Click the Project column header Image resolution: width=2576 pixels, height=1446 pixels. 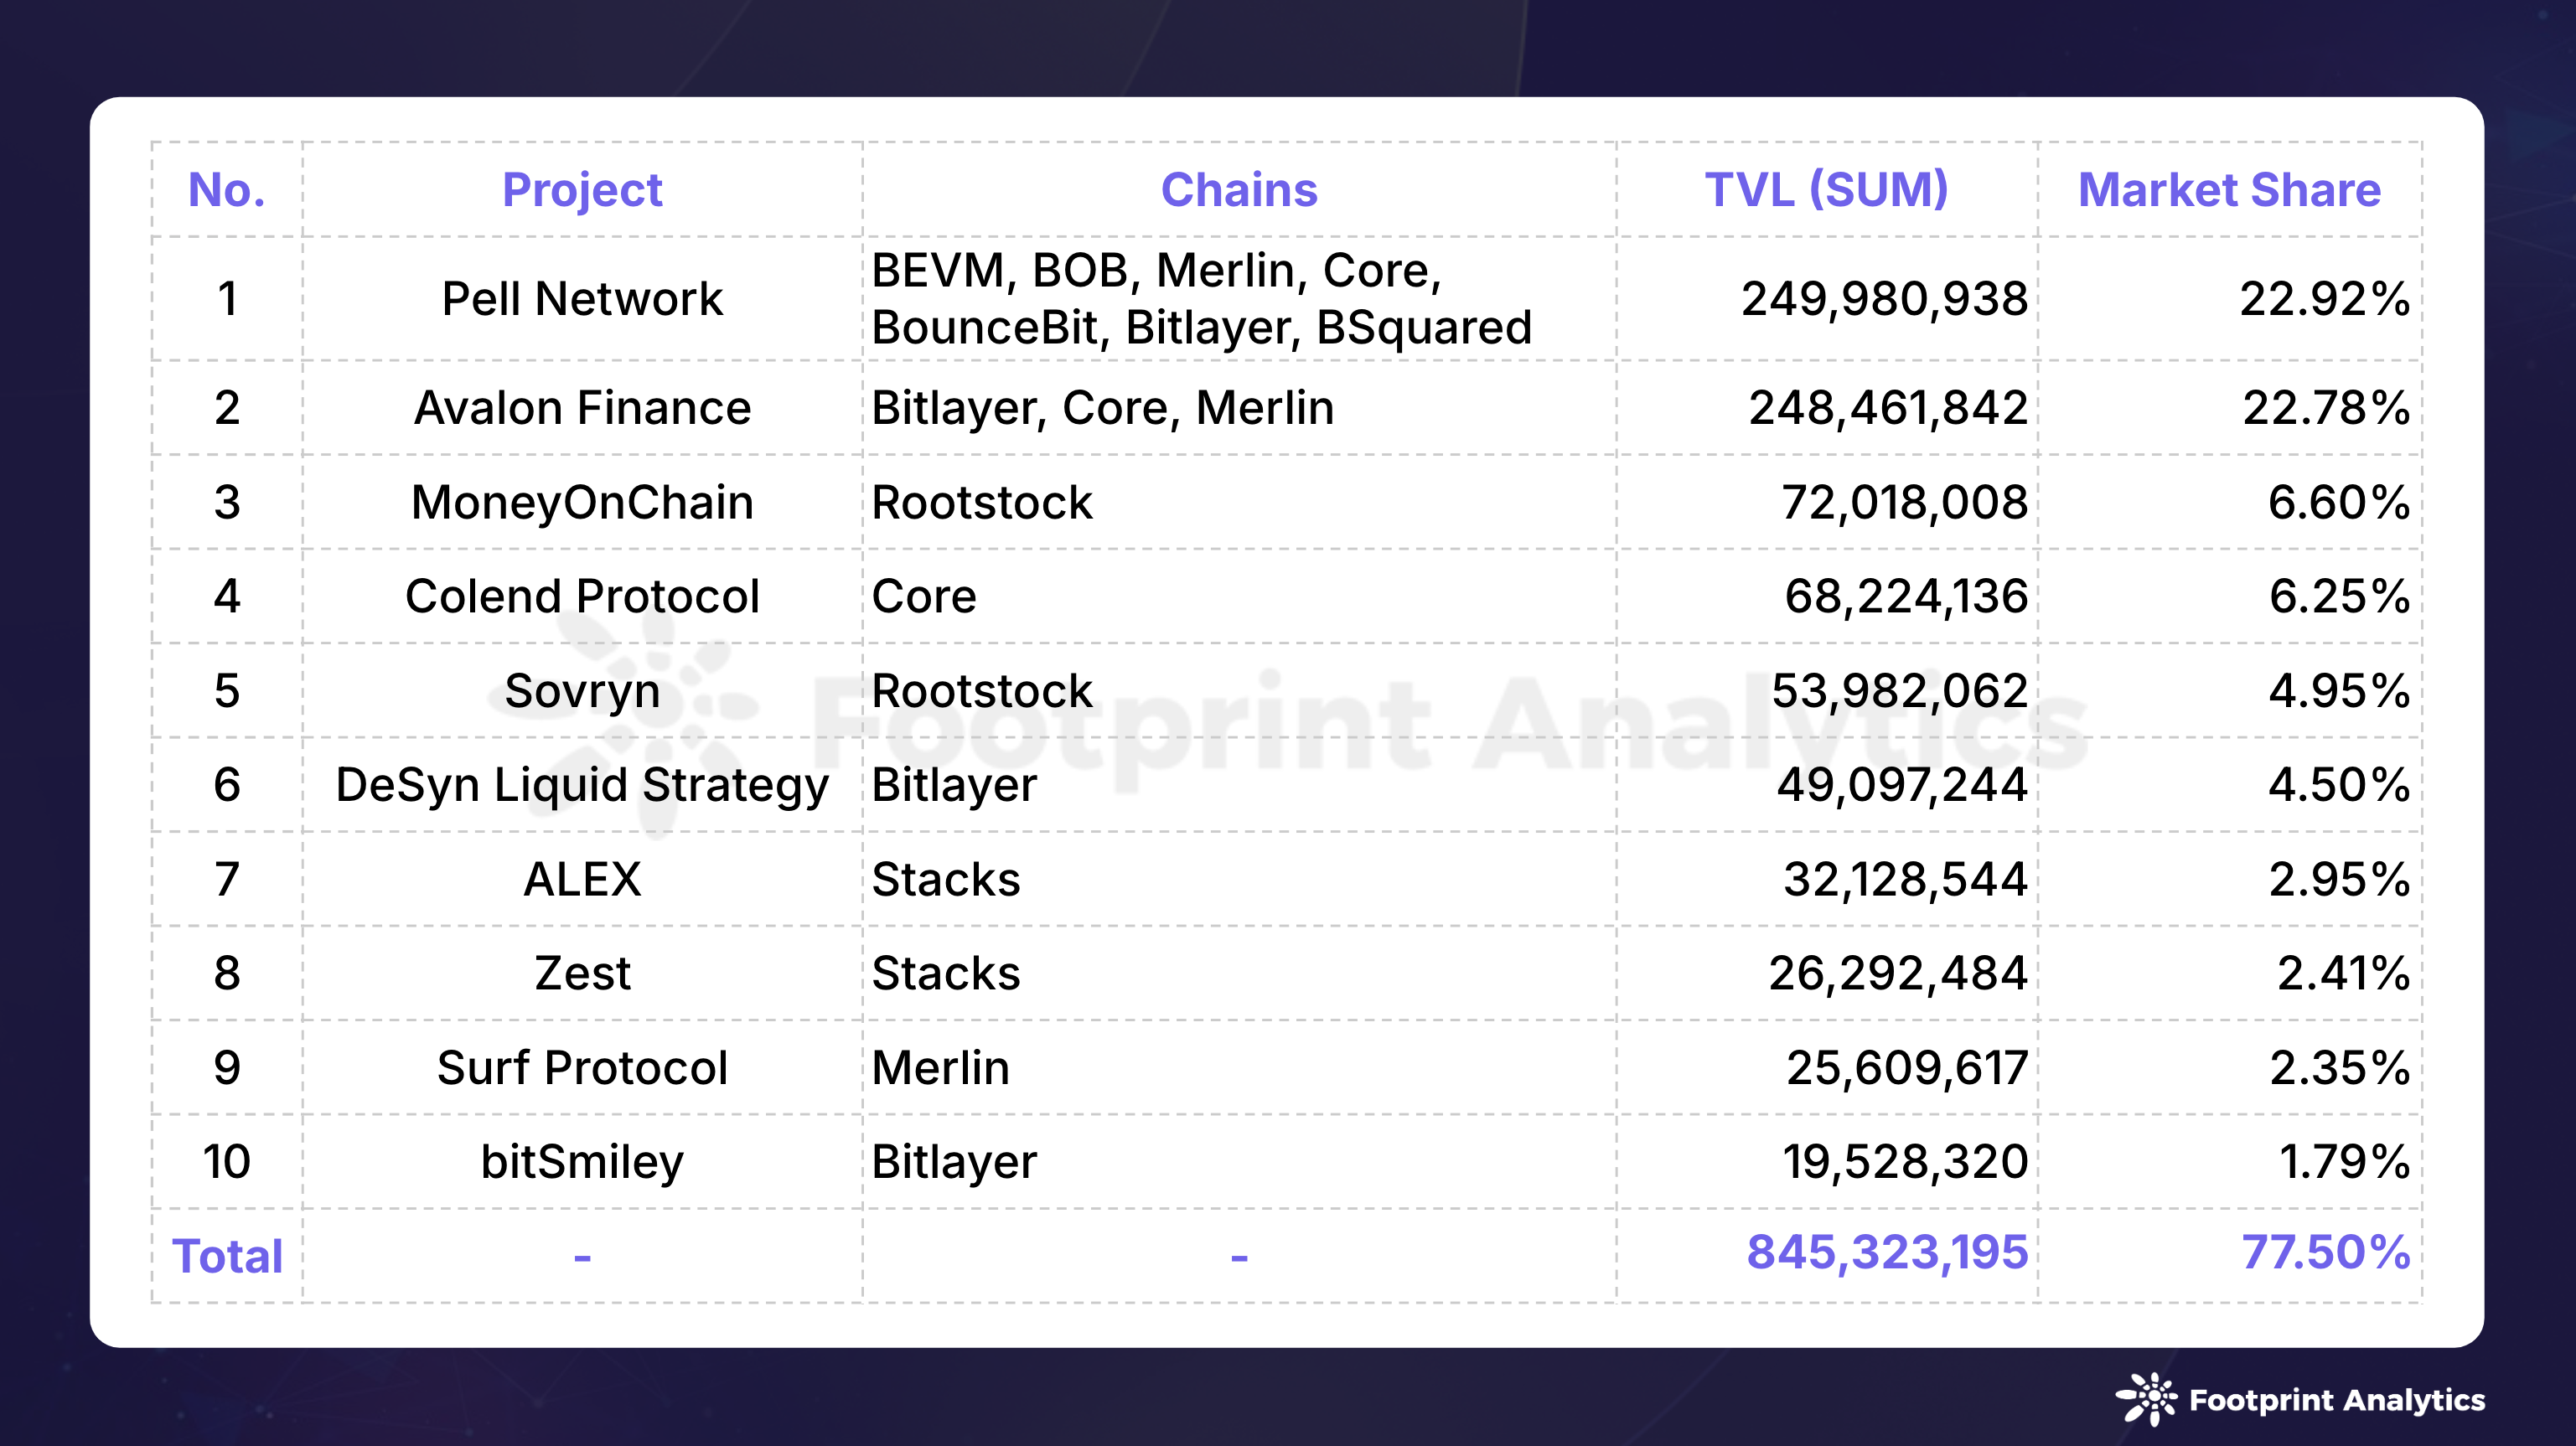click(x=582, y=190)
